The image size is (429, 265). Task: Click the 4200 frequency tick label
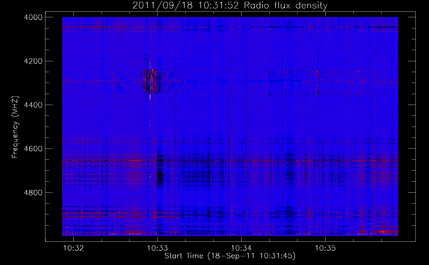[x=33, y=61]
